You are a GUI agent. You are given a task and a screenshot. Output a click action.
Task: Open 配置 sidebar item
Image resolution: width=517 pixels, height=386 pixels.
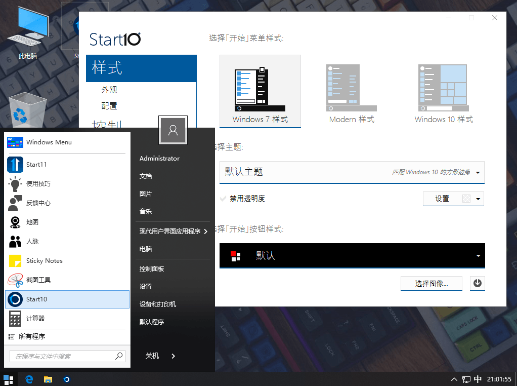click(109, 106)
